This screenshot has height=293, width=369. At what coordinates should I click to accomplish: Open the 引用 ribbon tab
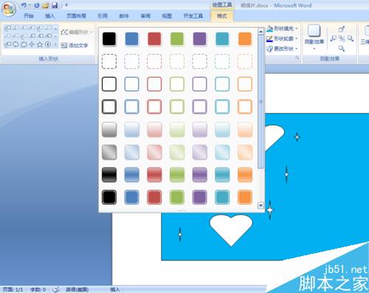click(x=103, y=16)
